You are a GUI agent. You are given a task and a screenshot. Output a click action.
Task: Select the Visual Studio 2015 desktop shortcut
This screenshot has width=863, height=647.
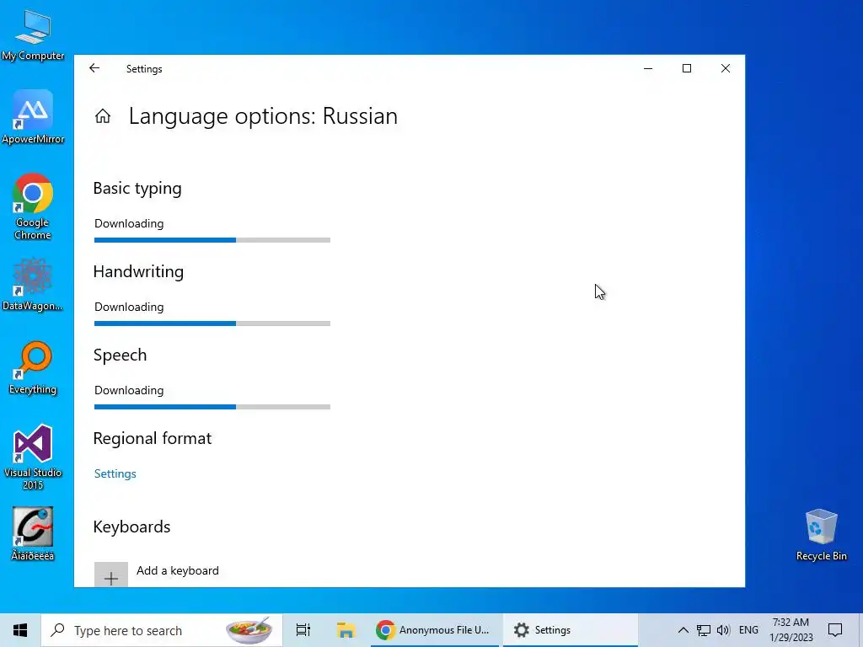[x=33, y=457]
